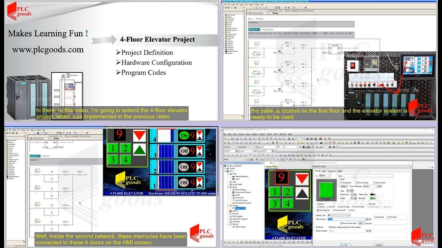Viewport: 442px width, 248px height.
Task: Select Set OFF Pulse operation radio button
Action: (x=353, y=207)
